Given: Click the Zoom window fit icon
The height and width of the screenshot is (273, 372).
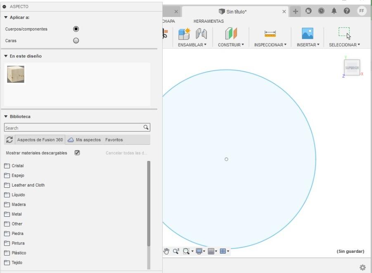Looking at the screenshot, I should 187,251.
